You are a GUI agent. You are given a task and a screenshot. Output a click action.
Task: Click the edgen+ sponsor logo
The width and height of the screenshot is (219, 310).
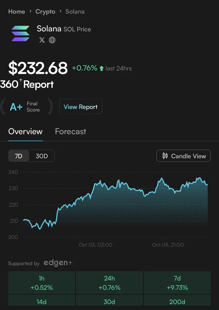58,263
